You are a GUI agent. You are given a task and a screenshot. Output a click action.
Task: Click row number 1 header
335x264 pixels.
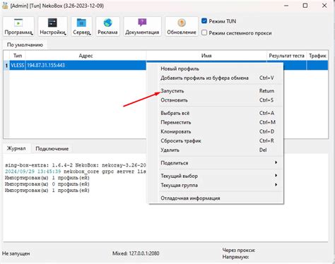click(6, 66)
